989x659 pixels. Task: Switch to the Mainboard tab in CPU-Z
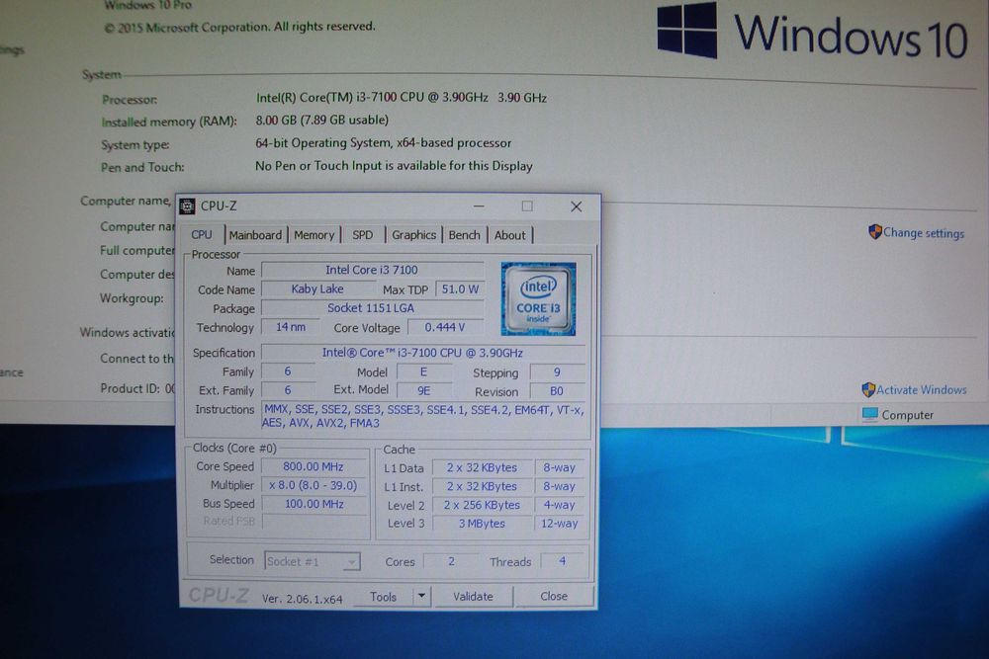255,235
